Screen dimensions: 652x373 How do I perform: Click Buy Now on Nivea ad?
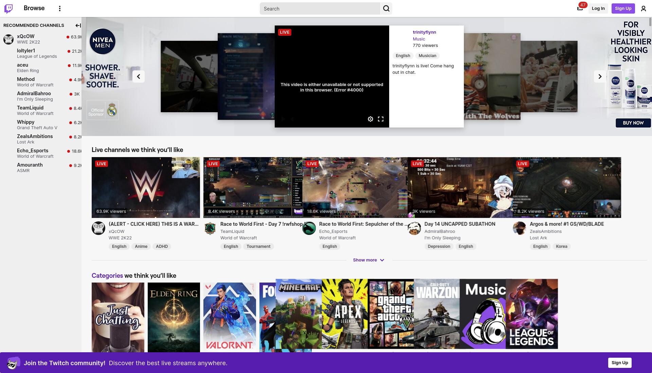[x=633, y=123]
